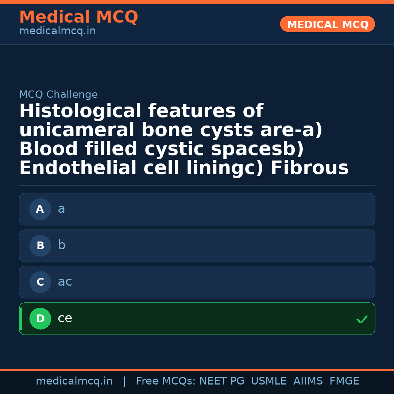Click the green D circle badge
Image resolution: width=394 pixels, height=394 pixels.
40,318
